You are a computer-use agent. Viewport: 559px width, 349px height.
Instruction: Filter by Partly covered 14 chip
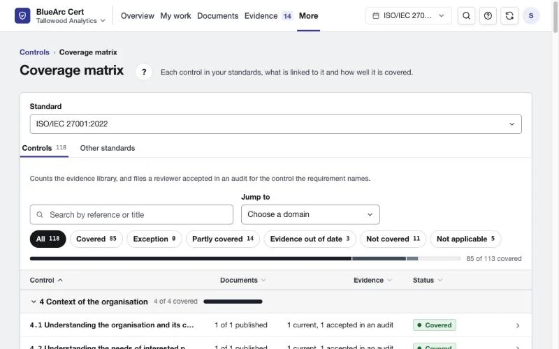point(223,239)
